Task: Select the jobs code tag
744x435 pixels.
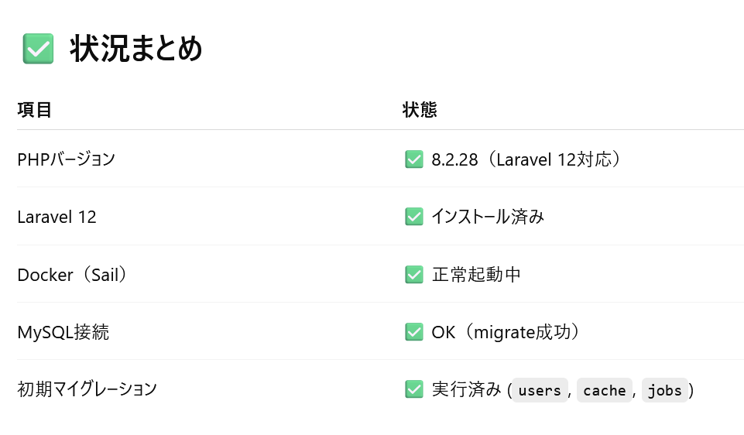Action: coord(664,390)
